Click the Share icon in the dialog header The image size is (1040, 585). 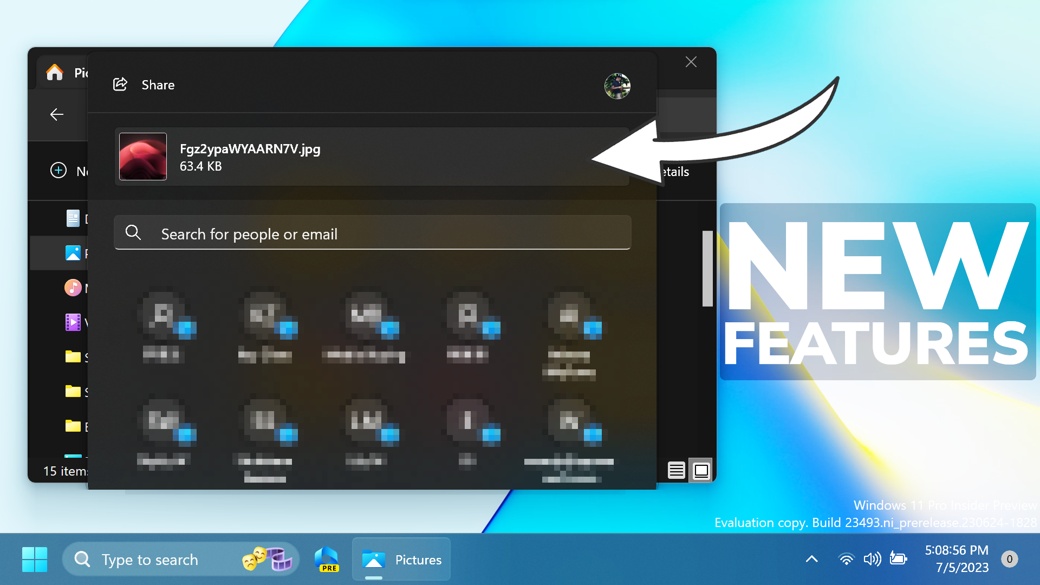(x=120, y=84)
